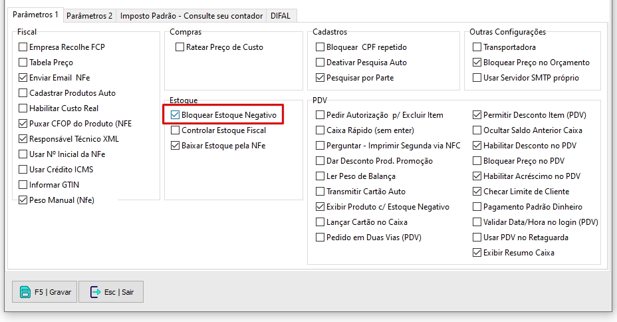
Task: Enable Usar Servidor SMTP próprio
Action: pyautogui.click(x=477, y=78)
